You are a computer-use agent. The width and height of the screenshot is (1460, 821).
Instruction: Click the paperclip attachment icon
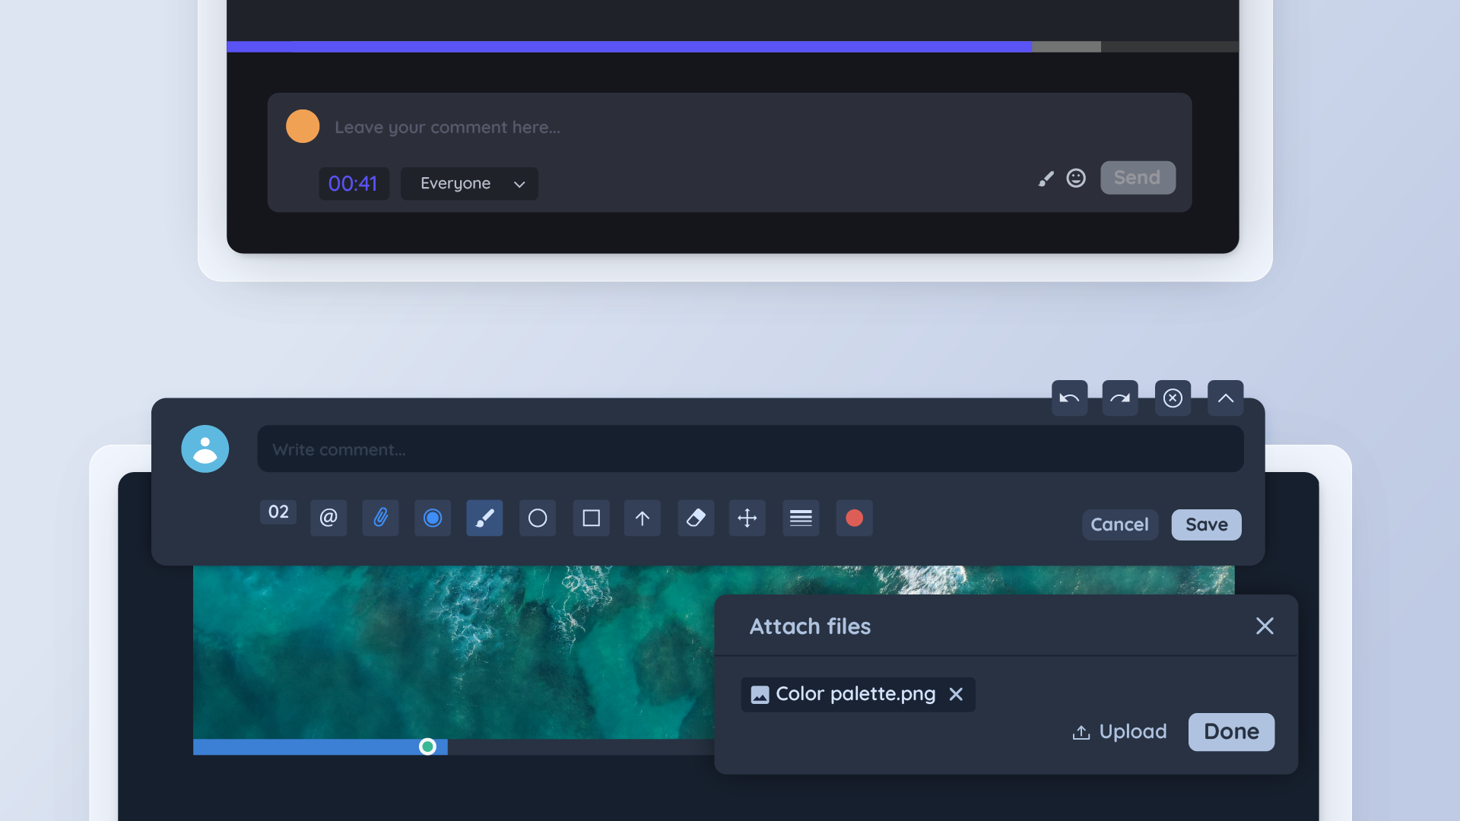point(380,518)
